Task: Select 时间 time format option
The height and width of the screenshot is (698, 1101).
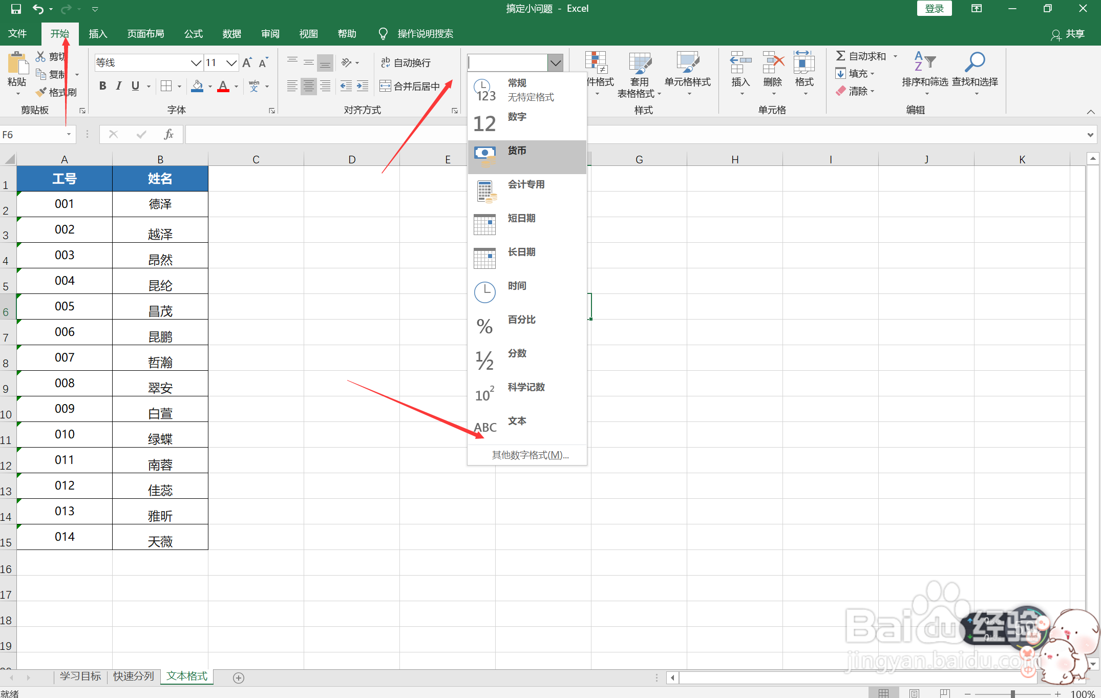Action: point(527,292)
